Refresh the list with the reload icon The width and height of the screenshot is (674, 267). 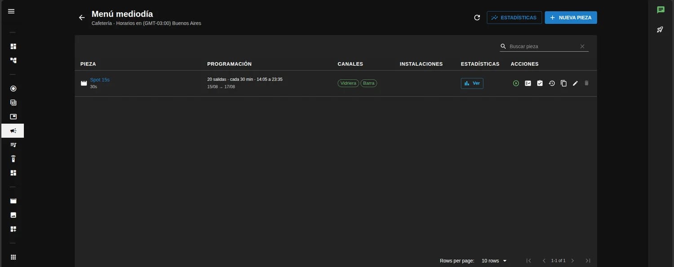click(477, 18)
